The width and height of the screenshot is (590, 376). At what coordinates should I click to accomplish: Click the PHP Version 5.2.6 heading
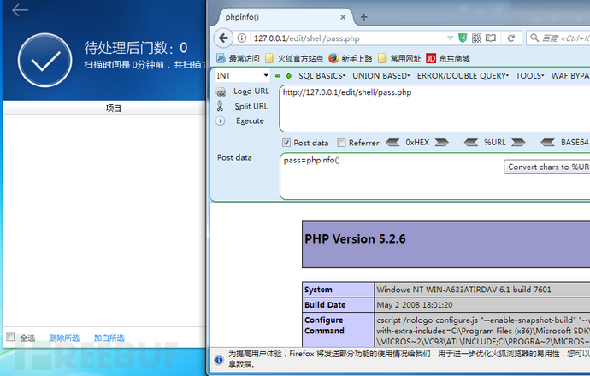tap(355, 239)
